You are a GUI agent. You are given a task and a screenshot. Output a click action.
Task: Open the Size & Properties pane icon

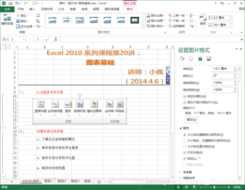click(x=200, y=59)
